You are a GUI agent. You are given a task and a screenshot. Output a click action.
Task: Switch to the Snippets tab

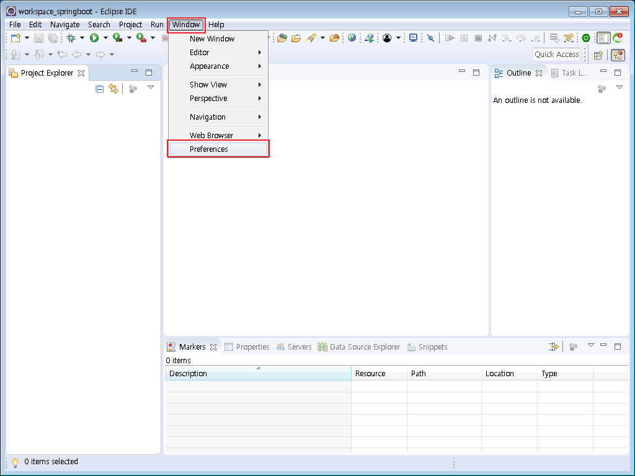[x=428, y=347]
